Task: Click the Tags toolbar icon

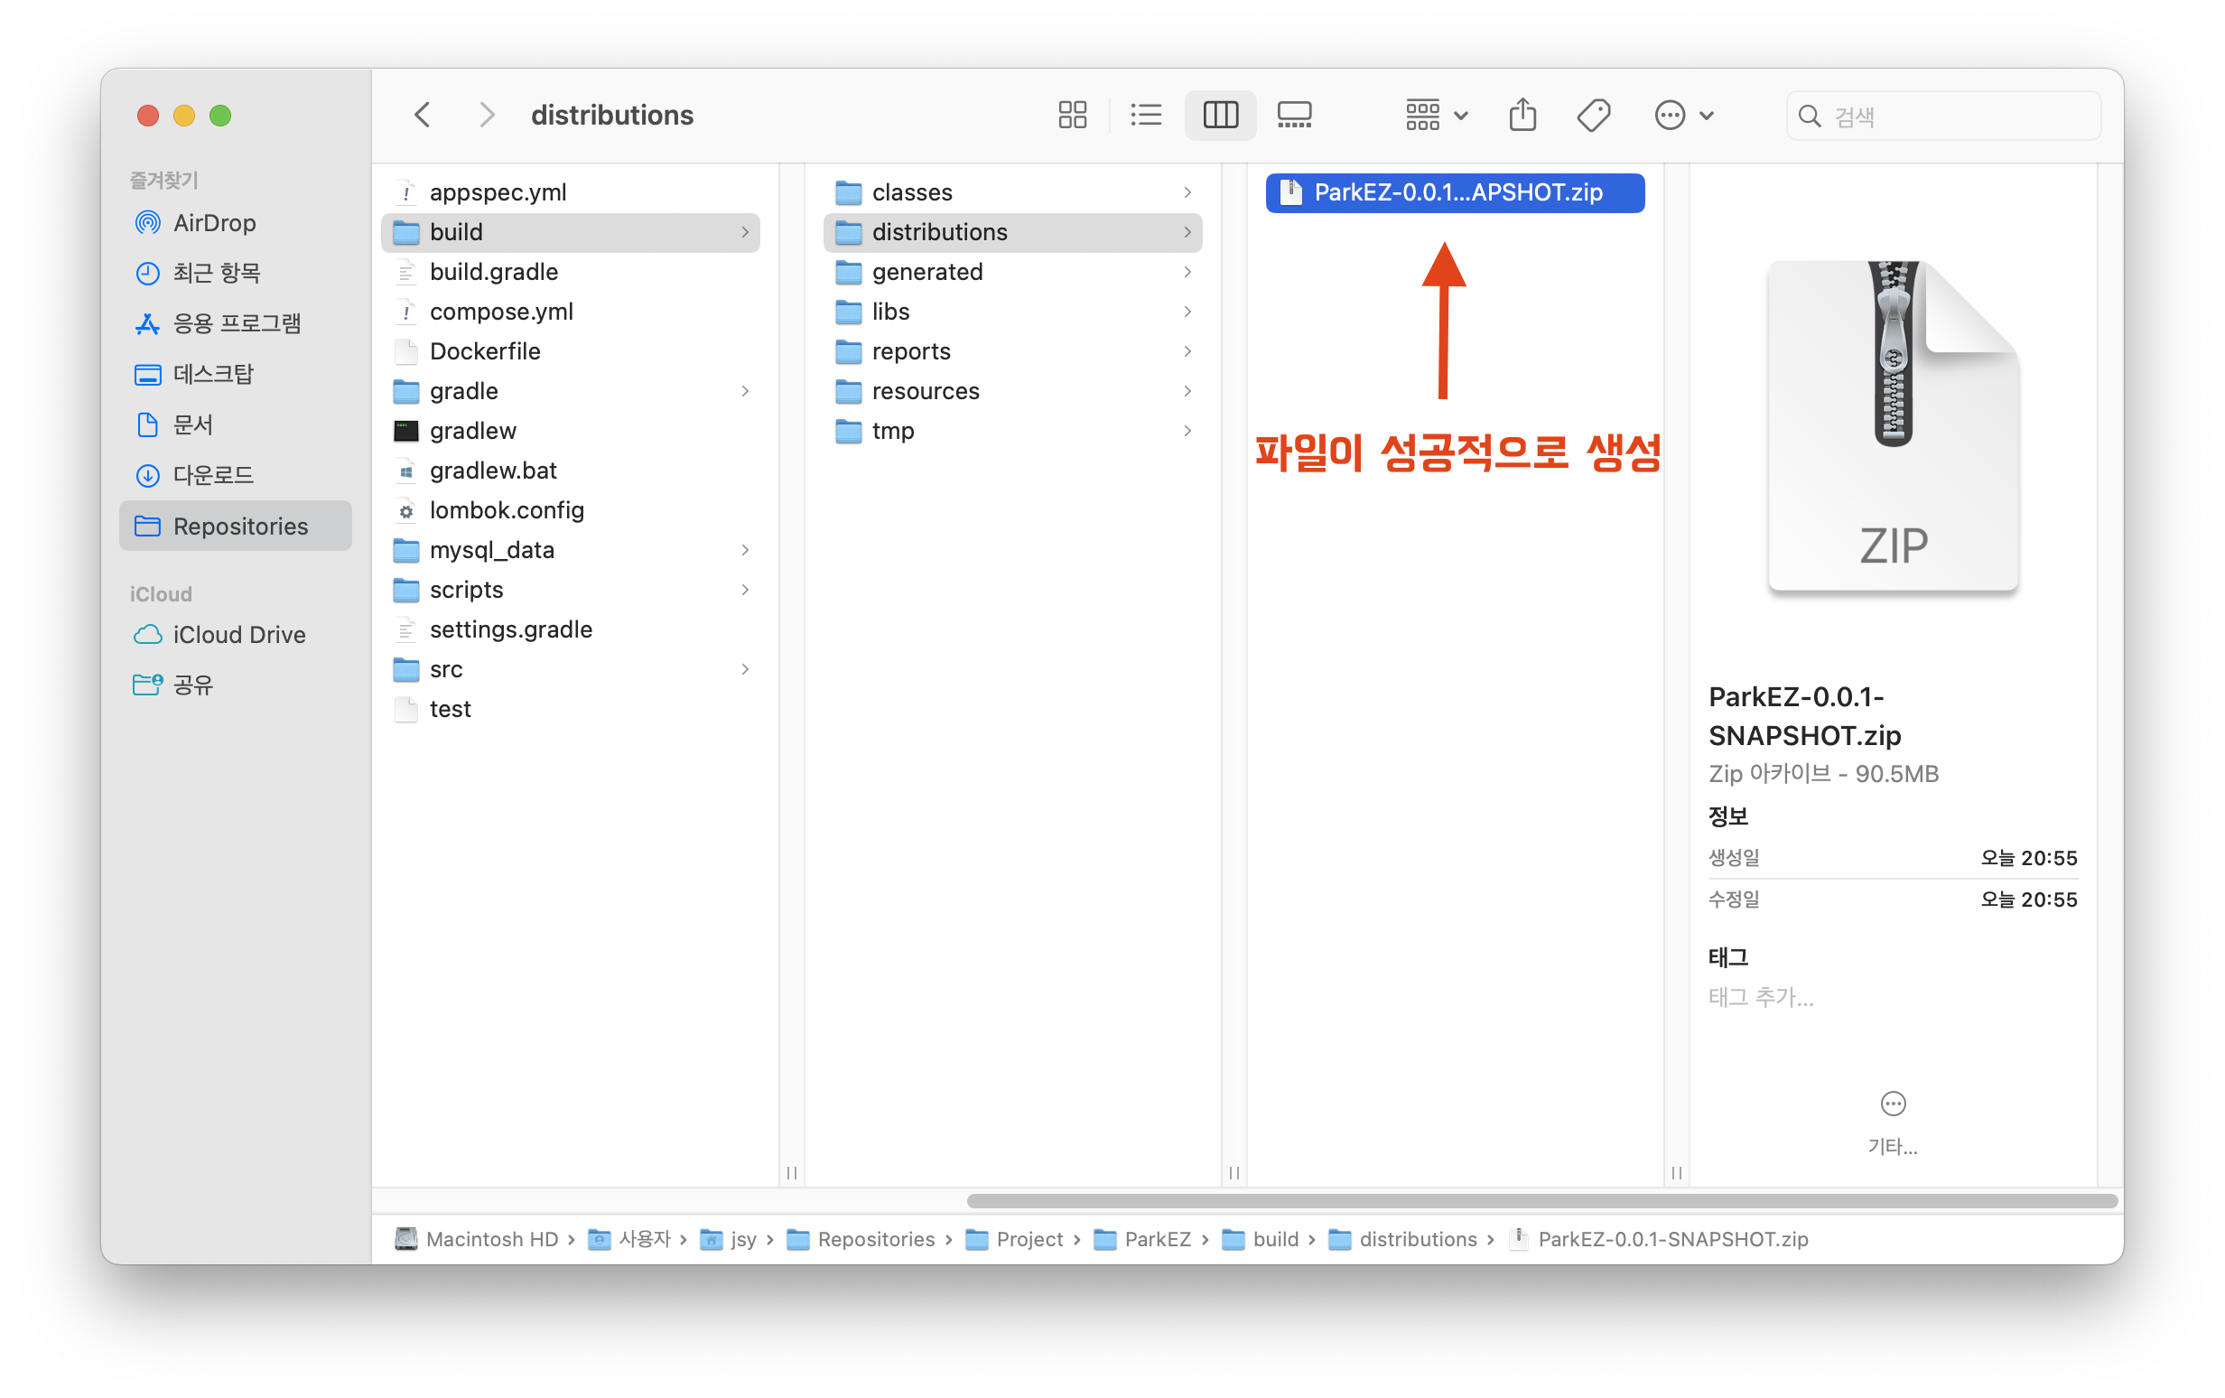Action: coord(1593,116)
